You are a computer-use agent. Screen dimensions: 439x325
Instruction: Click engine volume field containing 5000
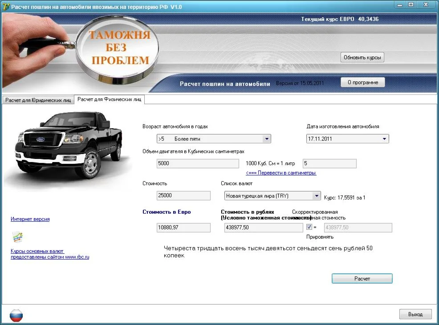[x=198, y=163]
